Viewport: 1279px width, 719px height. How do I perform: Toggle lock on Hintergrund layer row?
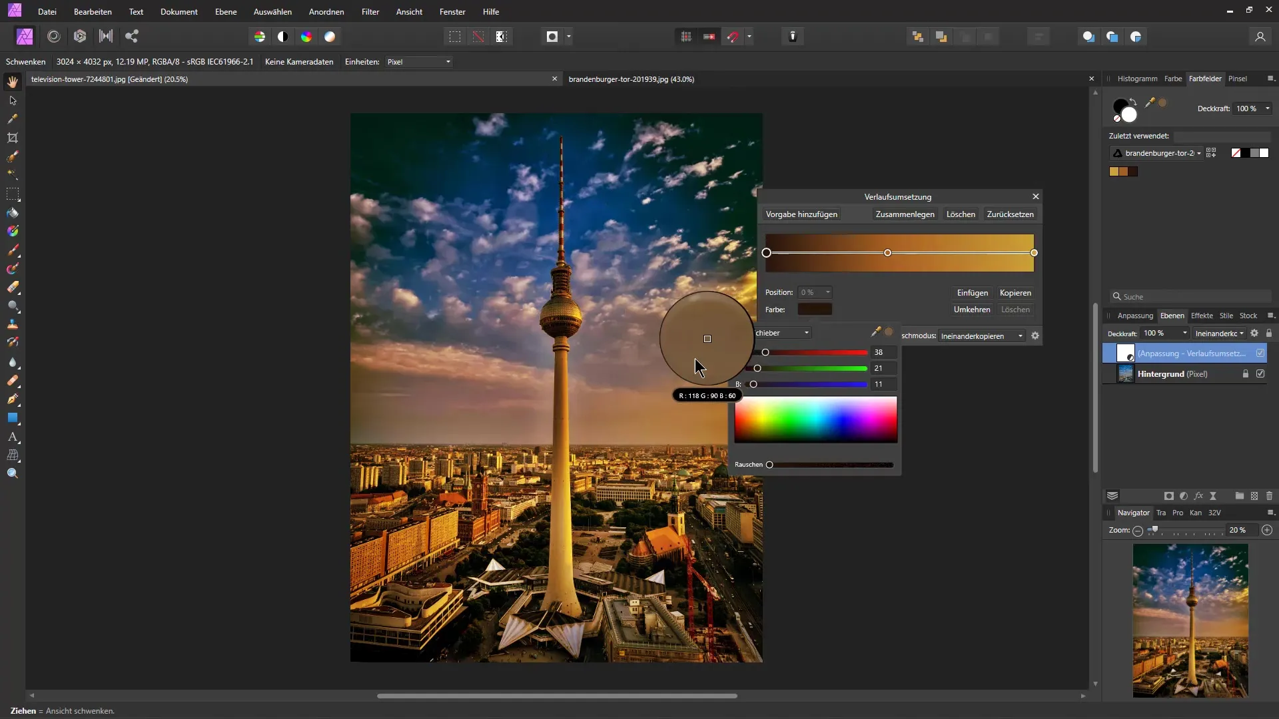click(1246, 374)
